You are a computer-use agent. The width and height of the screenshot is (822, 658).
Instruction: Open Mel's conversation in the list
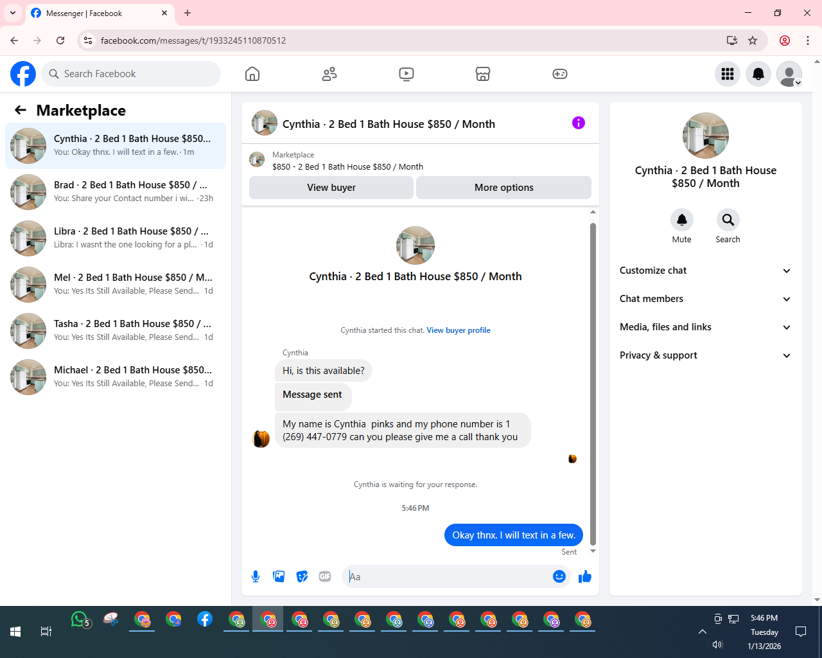pyautogui.click(x=116, y=285)
